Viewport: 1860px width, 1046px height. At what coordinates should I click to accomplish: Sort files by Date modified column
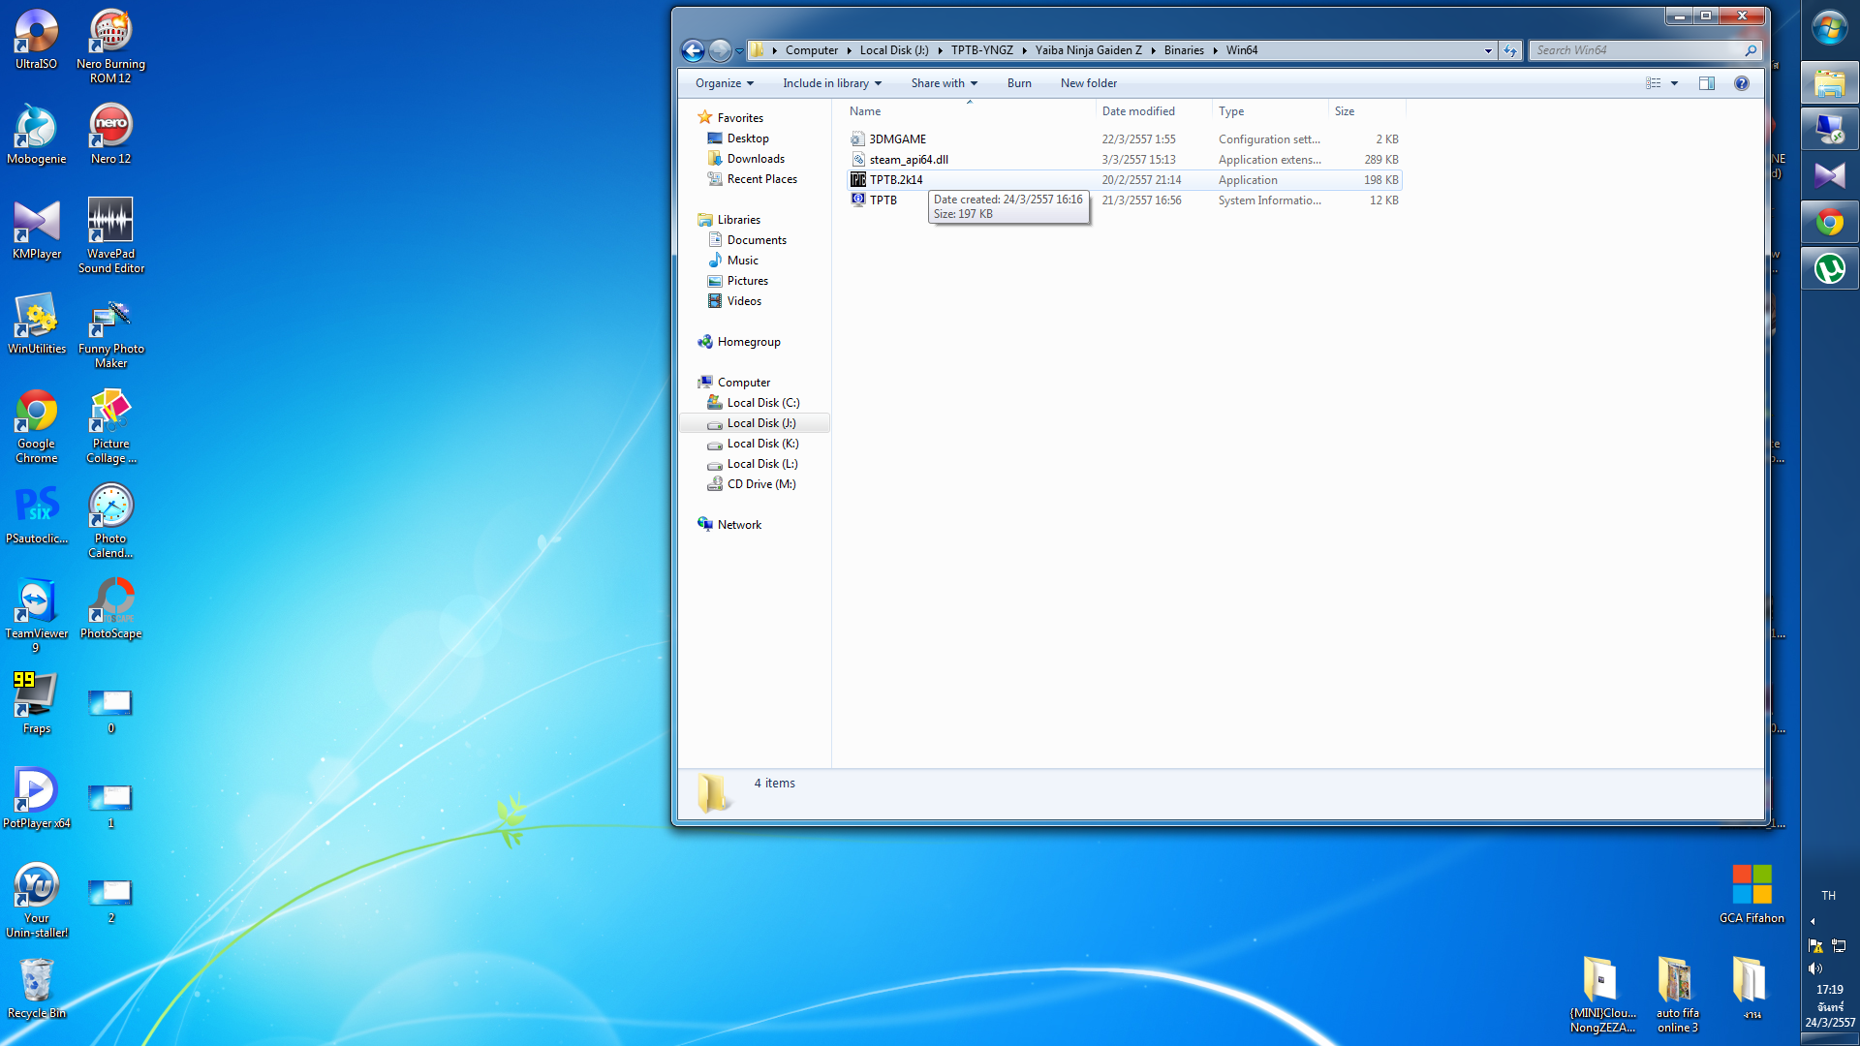1137,111
